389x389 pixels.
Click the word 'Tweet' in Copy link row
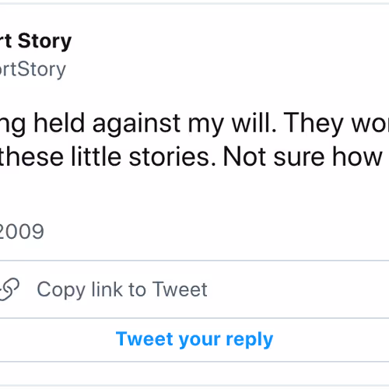point(180,289)
